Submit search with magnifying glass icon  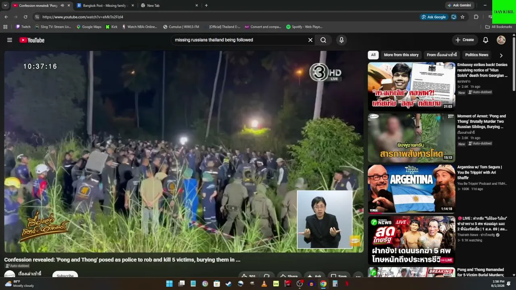(x=323, y=40)
